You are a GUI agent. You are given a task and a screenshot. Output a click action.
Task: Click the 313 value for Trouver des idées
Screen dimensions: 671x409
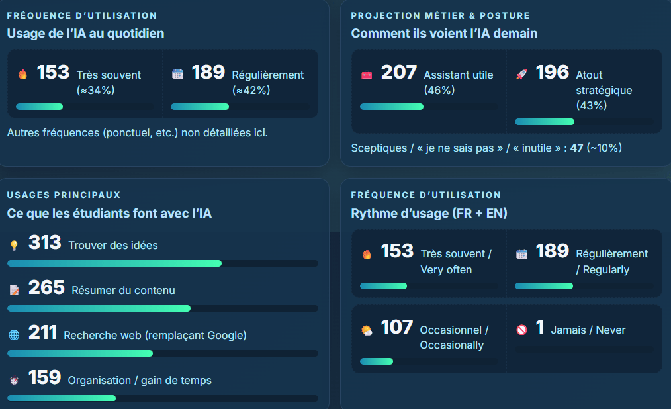click(x=44, y=243)
